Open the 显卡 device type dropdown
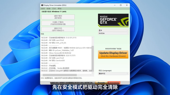 113,31
